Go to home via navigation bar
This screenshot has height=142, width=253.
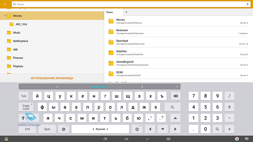(x=126, y=139)
